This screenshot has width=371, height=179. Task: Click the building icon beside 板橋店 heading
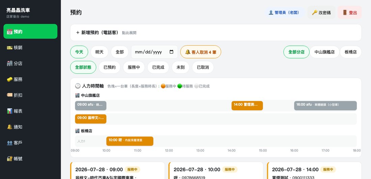point(77,131)
